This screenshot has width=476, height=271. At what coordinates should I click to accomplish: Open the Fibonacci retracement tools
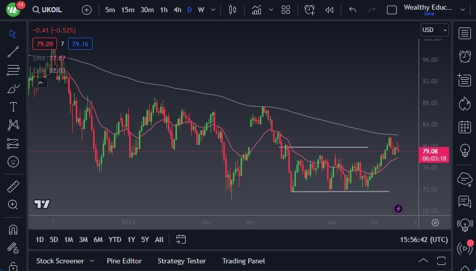(13, 70)
